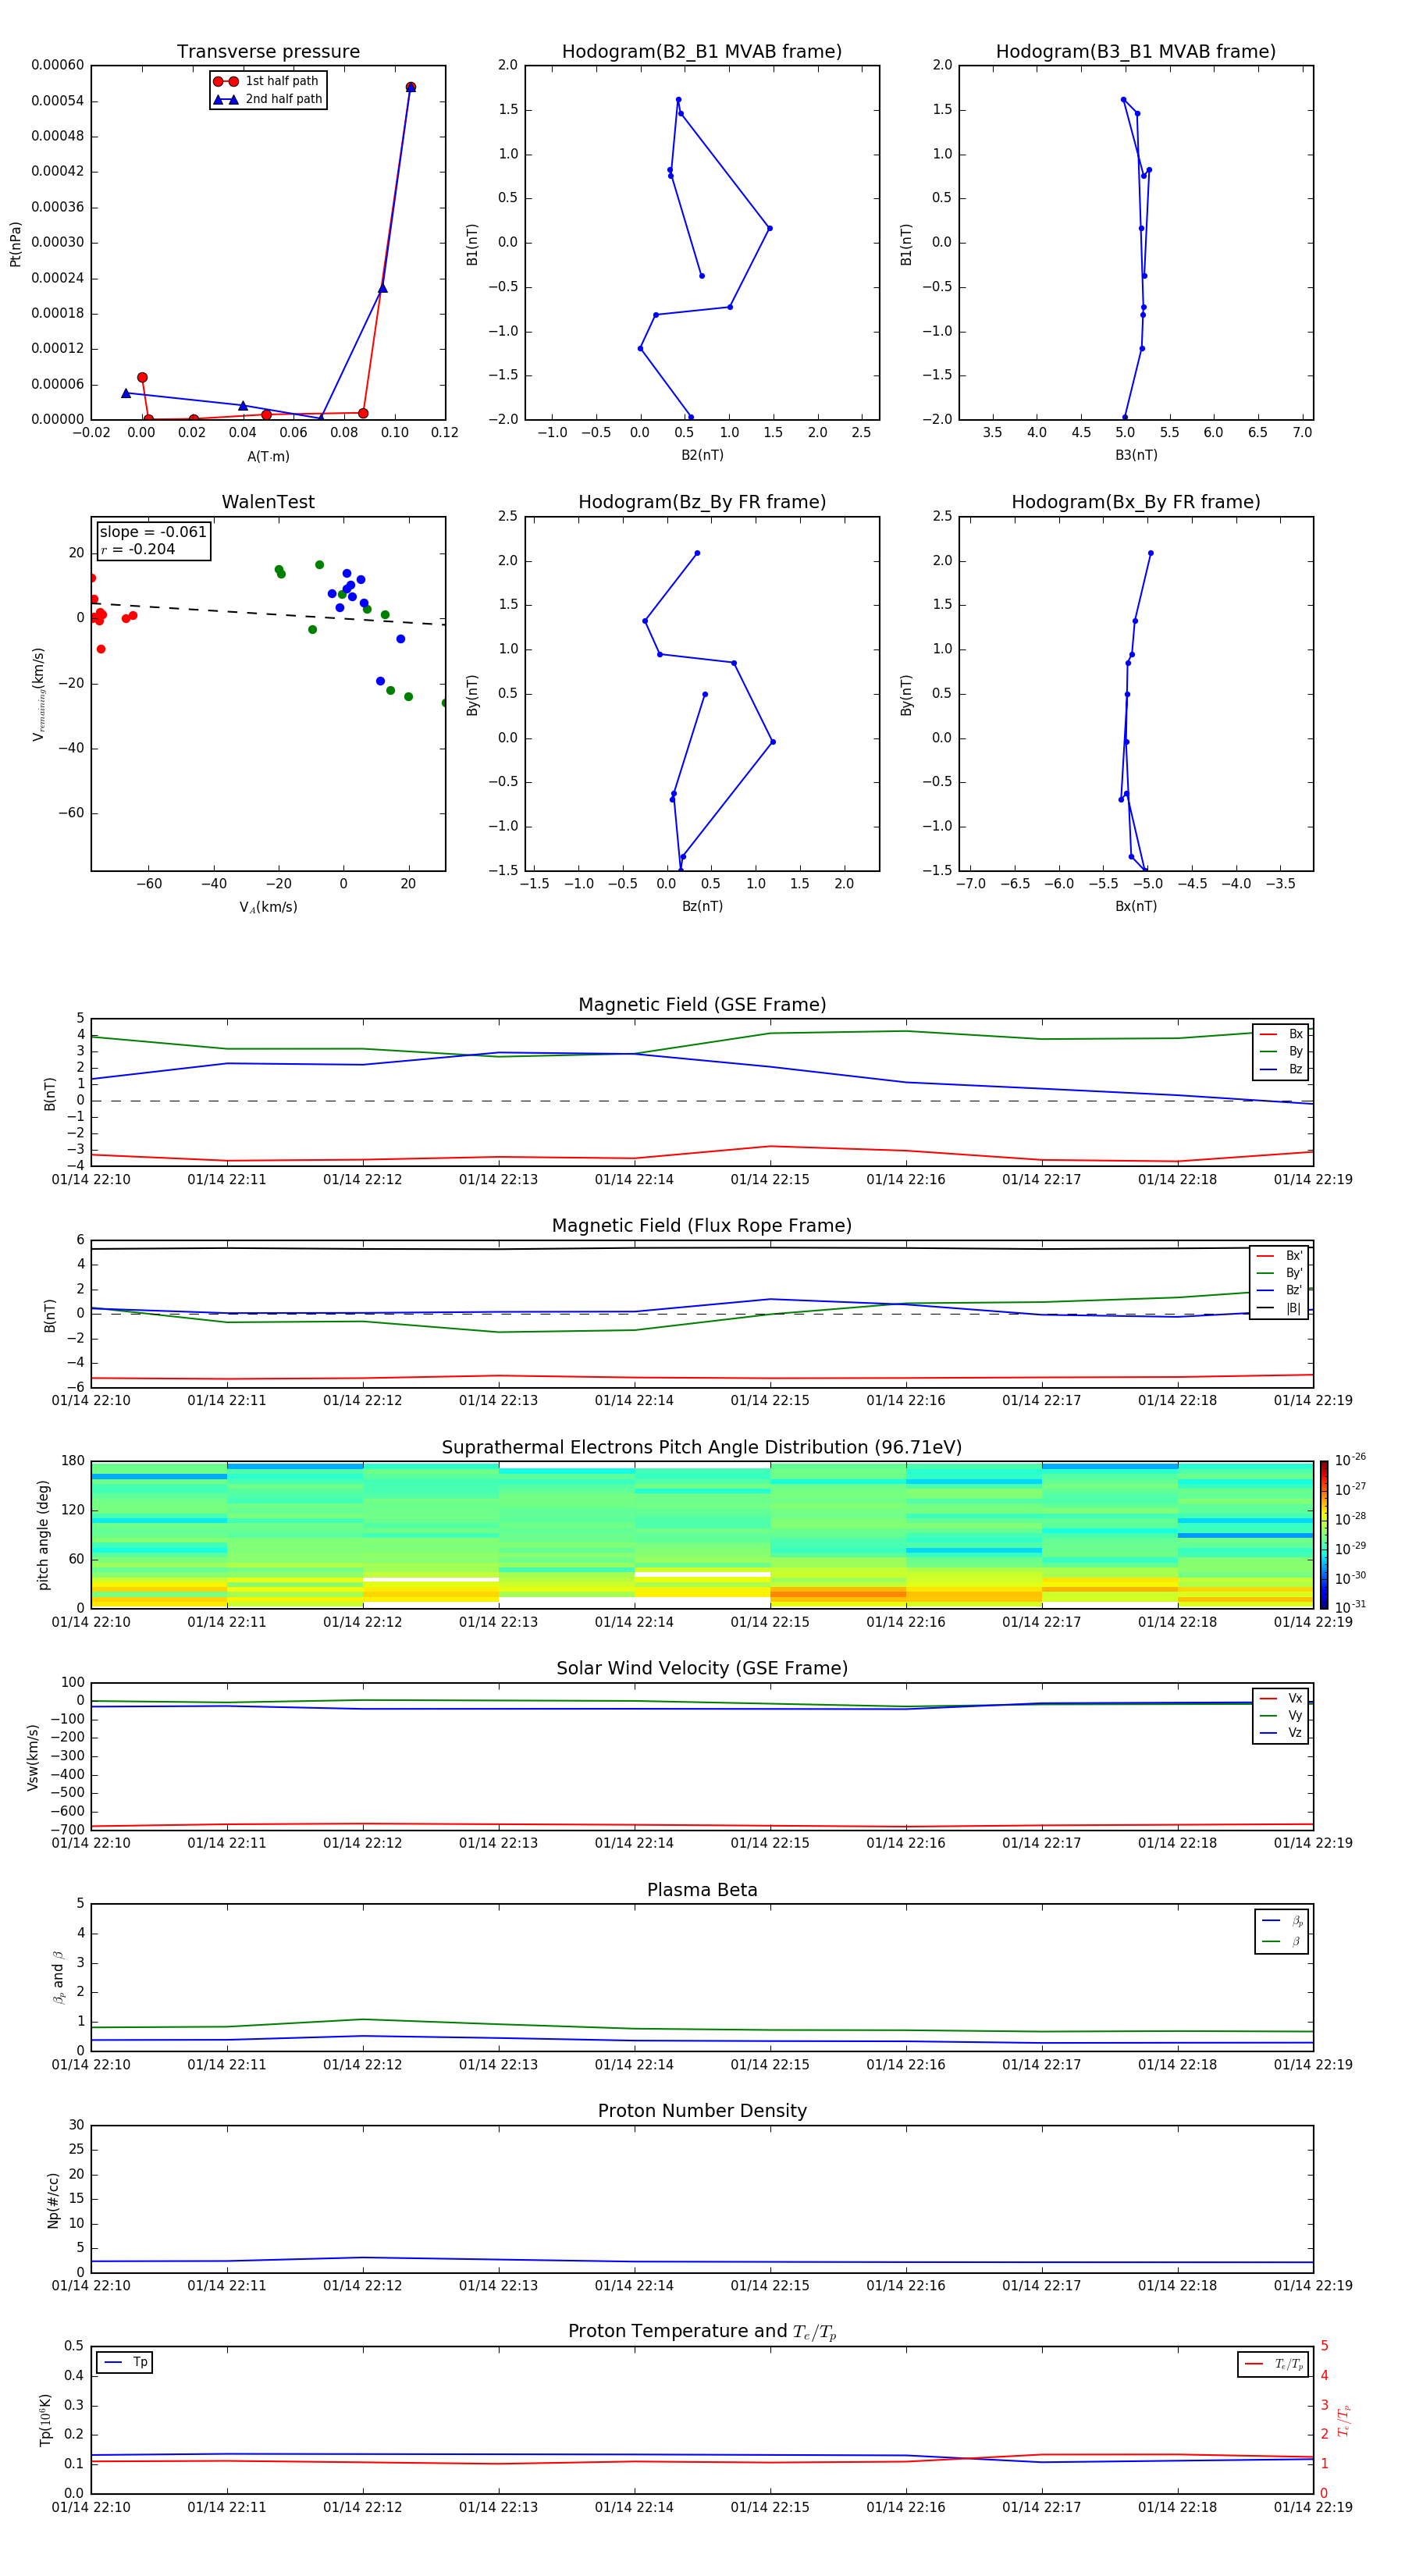Click the By entry in GSE legend
The height and width of the screenshot is (2576, 1405).
point(1281,1052)
